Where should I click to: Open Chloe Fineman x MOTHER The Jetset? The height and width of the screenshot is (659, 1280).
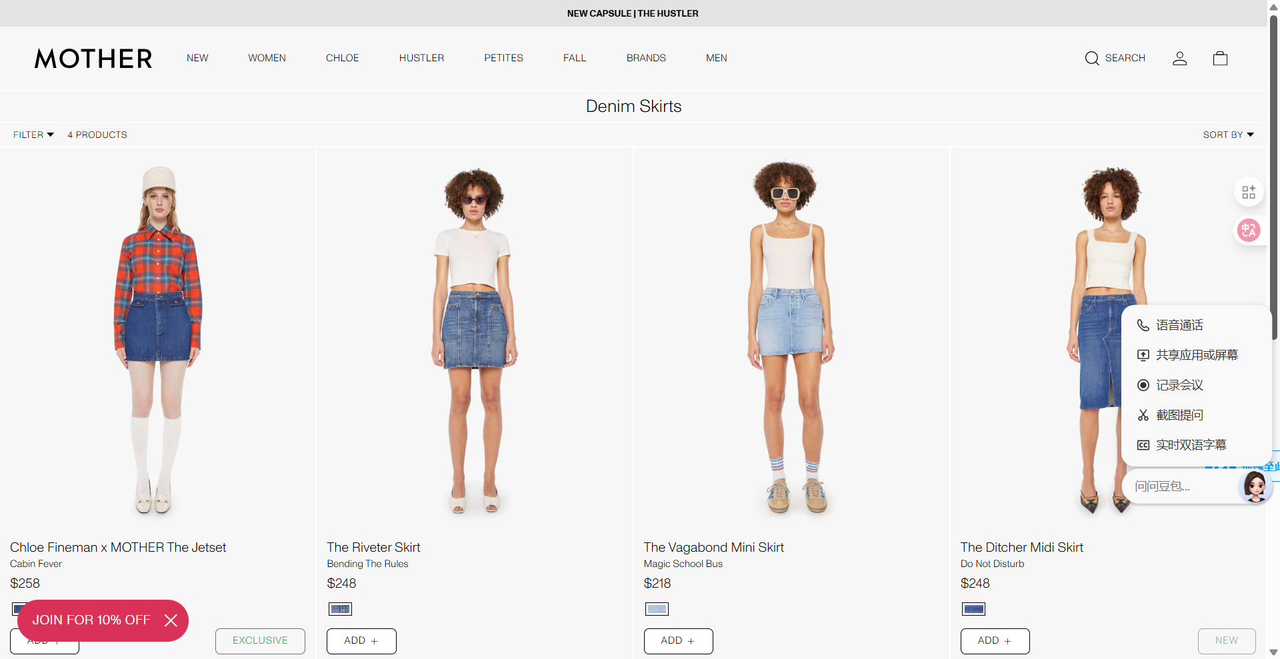(118, 548)
